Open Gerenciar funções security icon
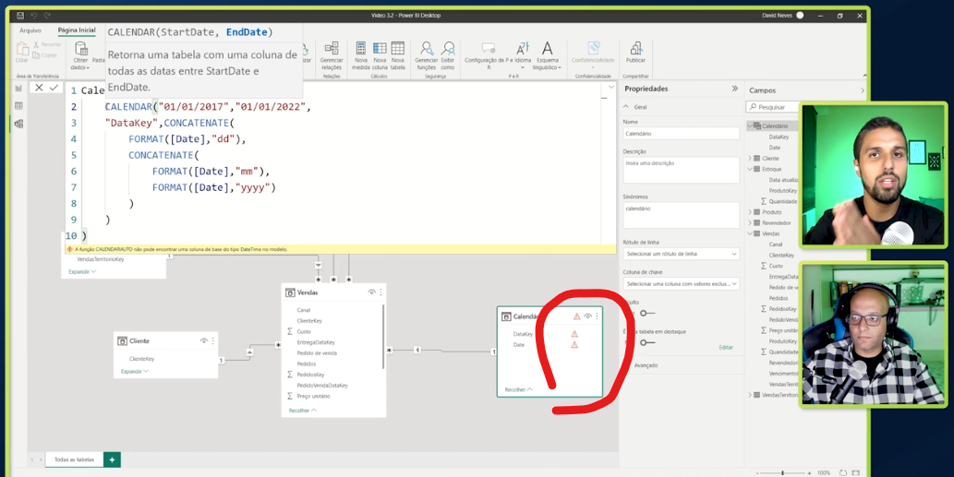Image resolution: width=954 pixels, height=477 pixels. click(426, 50)
